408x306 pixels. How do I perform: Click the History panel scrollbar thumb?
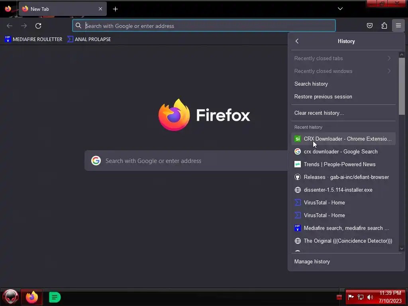402,86
